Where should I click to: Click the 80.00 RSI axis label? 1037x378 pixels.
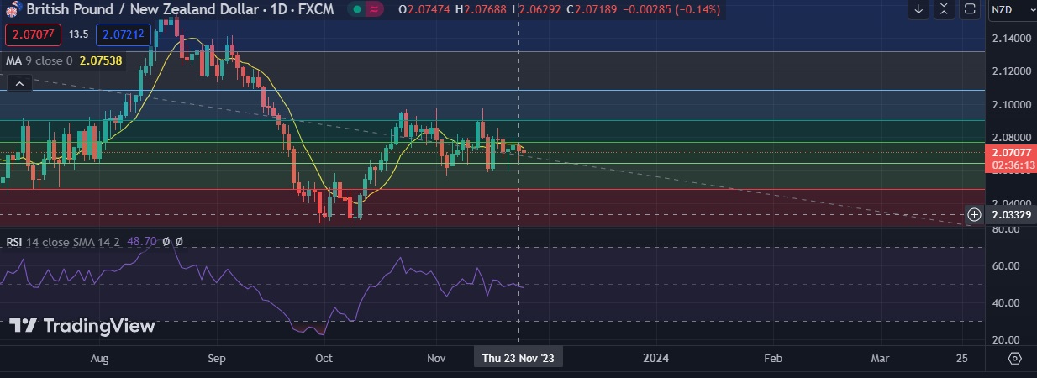(1006, 228)
